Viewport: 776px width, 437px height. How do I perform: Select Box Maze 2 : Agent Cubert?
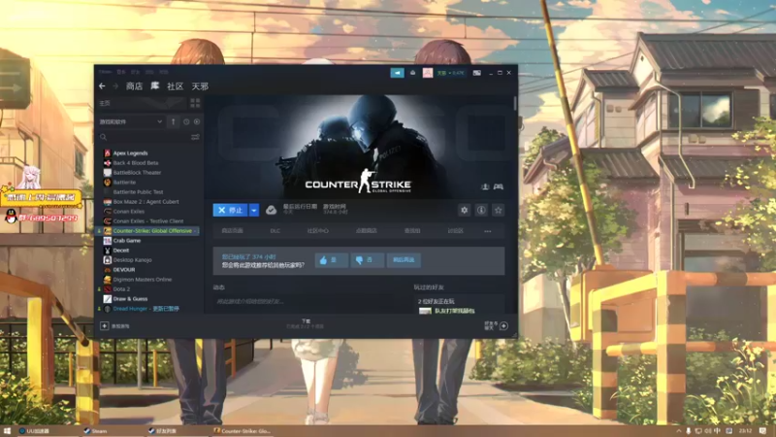(146, 202)
